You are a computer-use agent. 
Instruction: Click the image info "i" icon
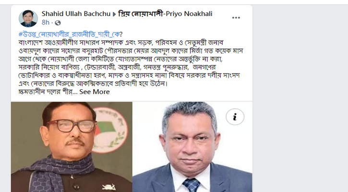[235, 117]
